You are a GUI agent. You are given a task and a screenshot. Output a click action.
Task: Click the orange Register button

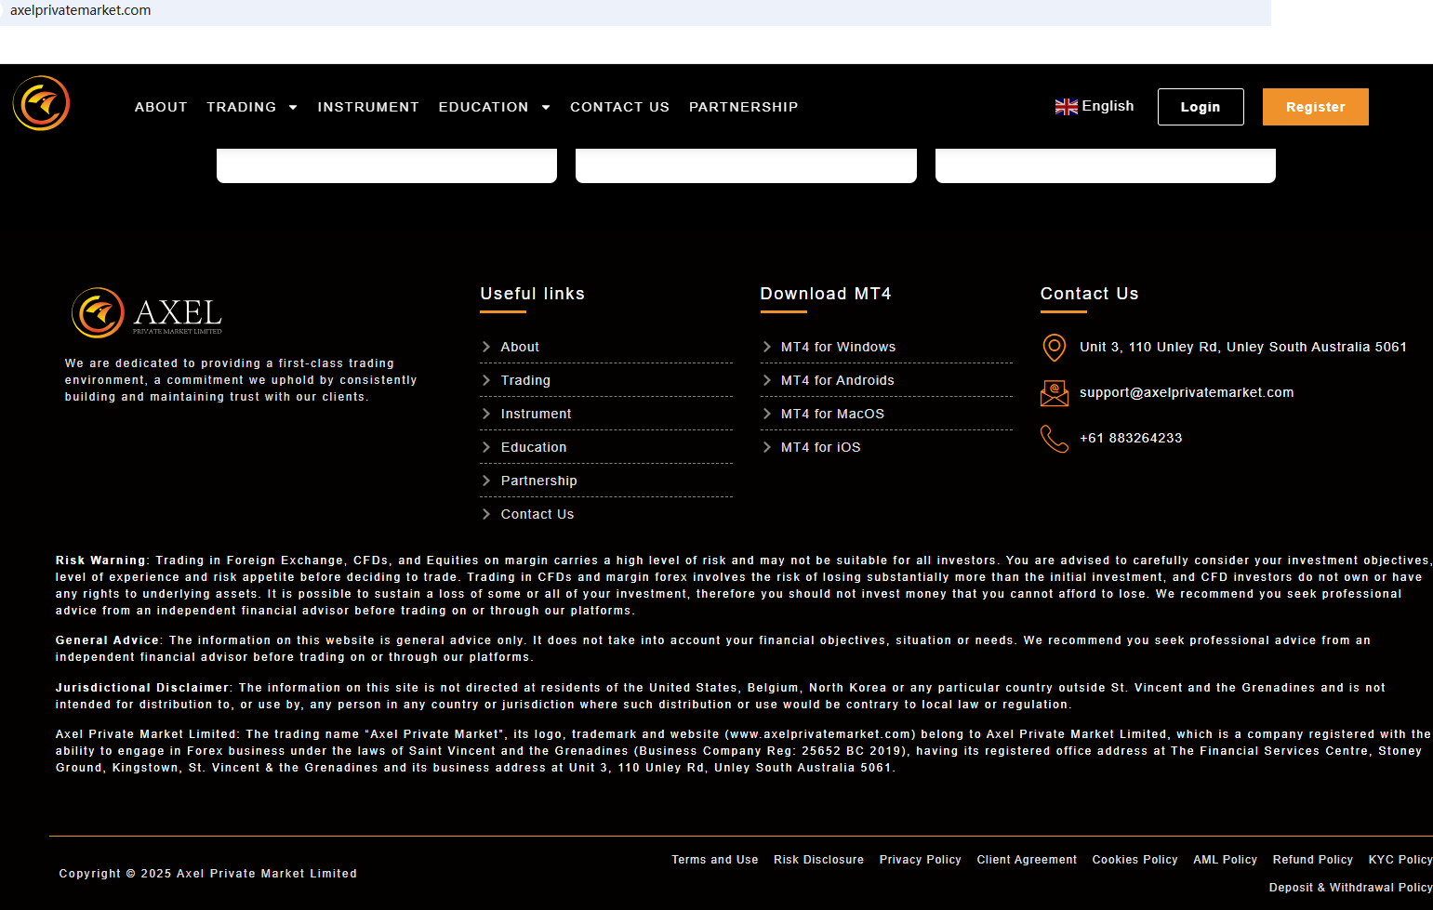[1315, 106]
